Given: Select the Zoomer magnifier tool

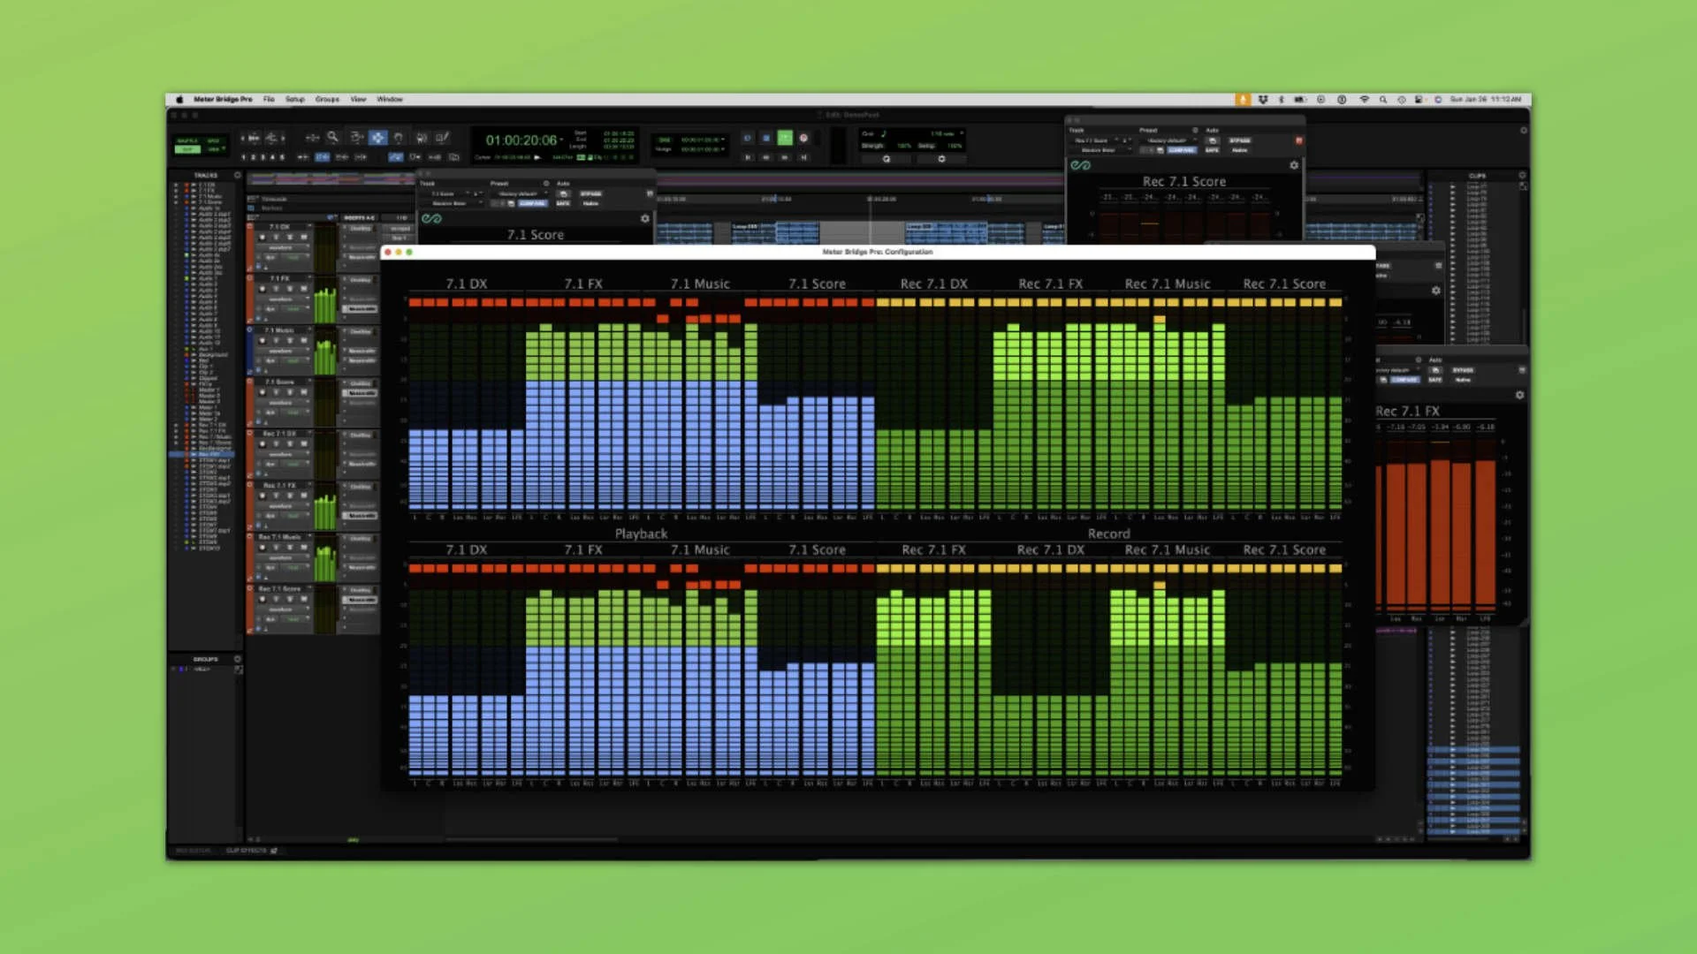Looking at the screenshot, I should click(x=332, y=137).
